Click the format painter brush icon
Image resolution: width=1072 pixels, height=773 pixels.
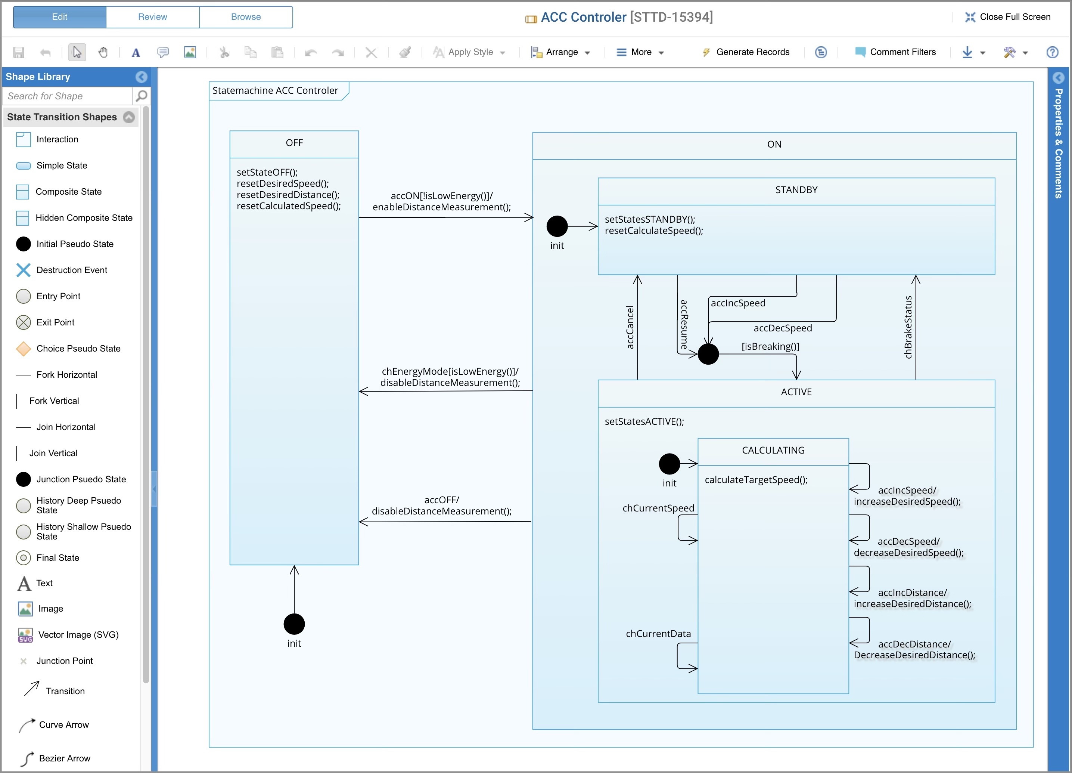405,52
